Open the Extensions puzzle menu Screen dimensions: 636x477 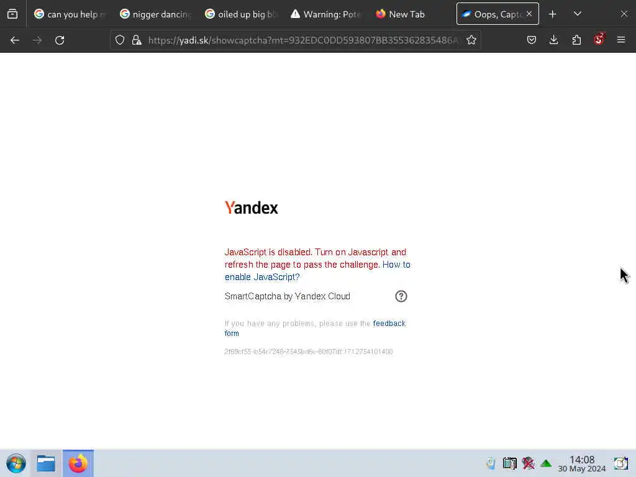(576, 40)
